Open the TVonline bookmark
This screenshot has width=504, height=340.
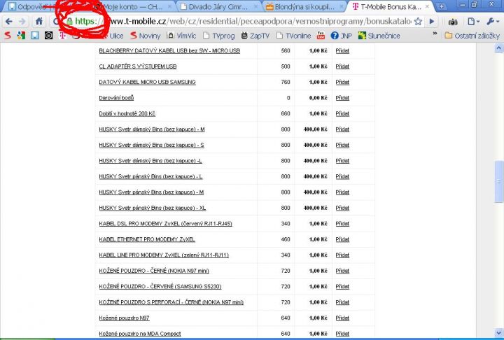[293, 36]
